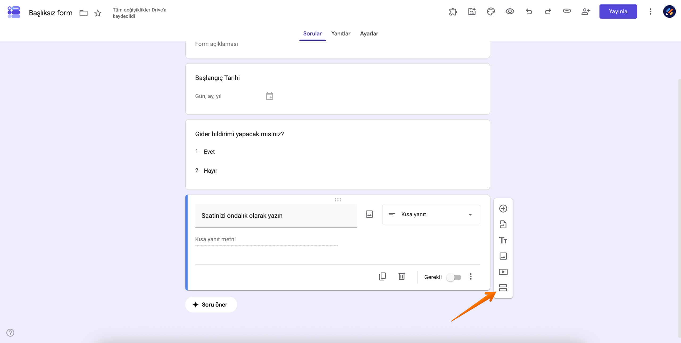Click the Soru öner button
Viewport: 681px width, 343px height.
coord(211,305)
